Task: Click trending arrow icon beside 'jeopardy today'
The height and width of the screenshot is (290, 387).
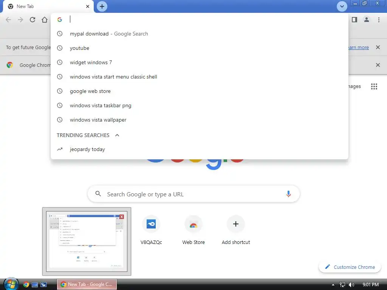Action: click(x=60, y=149)
